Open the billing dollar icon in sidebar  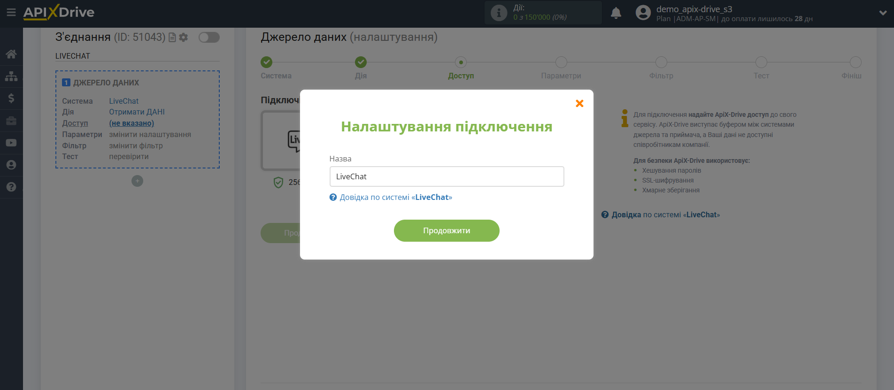coord(11,98)
